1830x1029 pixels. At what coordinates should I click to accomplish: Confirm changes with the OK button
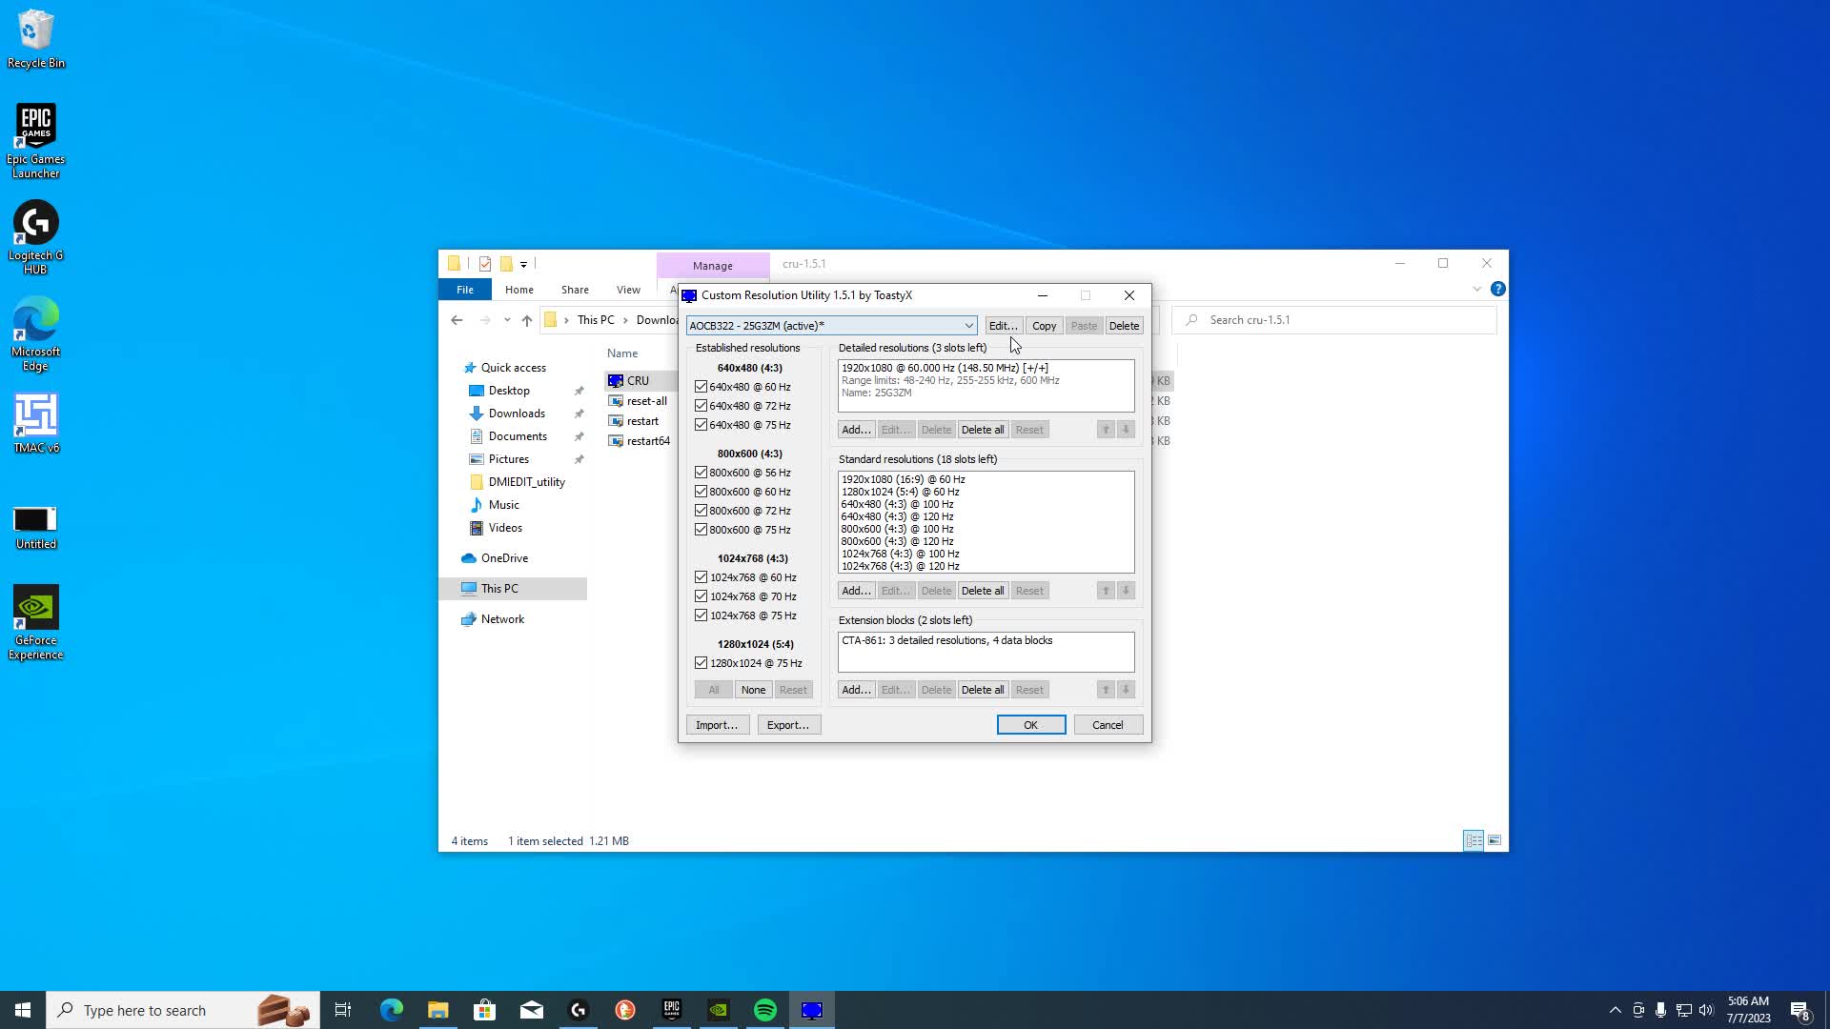tap(1030, 724)
